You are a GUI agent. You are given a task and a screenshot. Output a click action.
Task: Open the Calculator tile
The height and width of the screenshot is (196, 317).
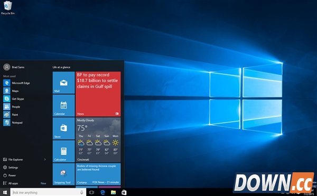(x=64, y=151)
